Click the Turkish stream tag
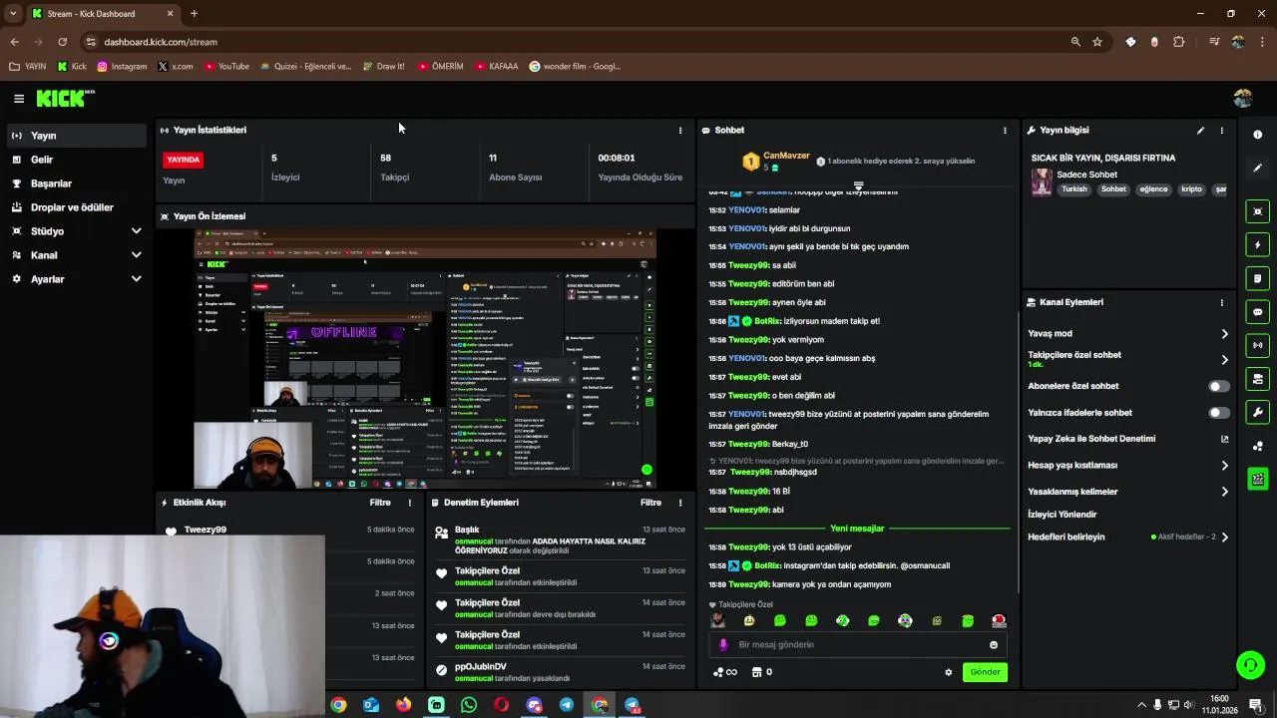This screenshot has width=1277, height=718. pos(1074,189)
